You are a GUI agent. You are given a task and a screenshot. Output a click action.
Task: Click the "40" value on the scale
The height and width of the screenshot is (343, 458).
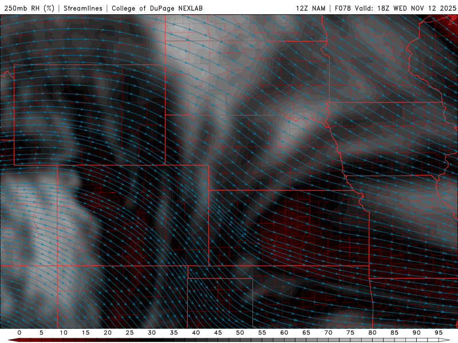[x=196, y=333]
